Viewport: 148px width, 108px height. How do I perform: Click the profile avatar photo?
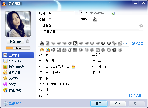coord(18,24)
